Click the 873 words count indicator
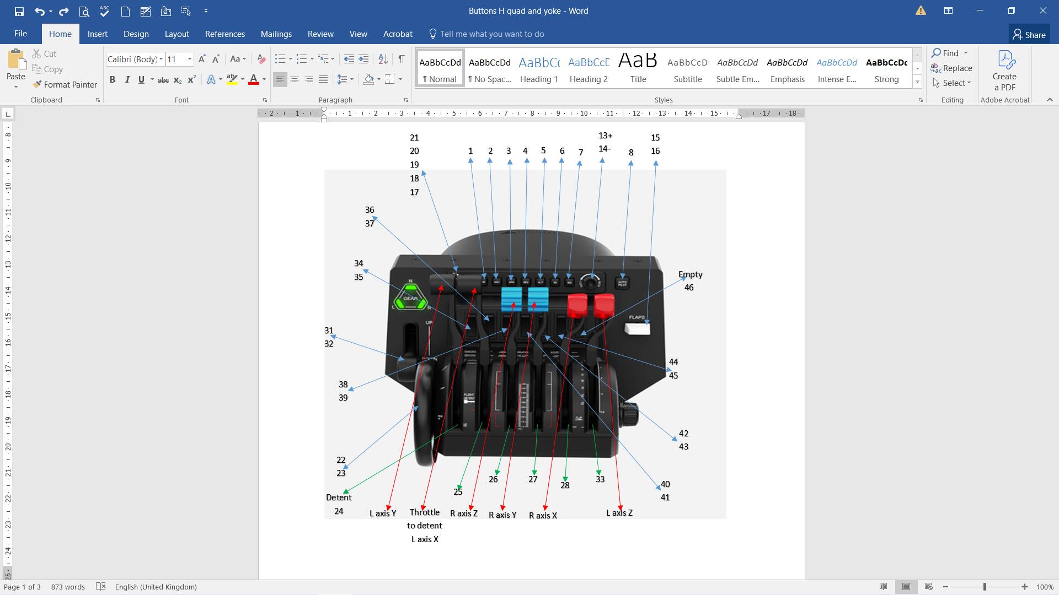1059x595 pixels. pyautogui.click(x=68, y=587)
